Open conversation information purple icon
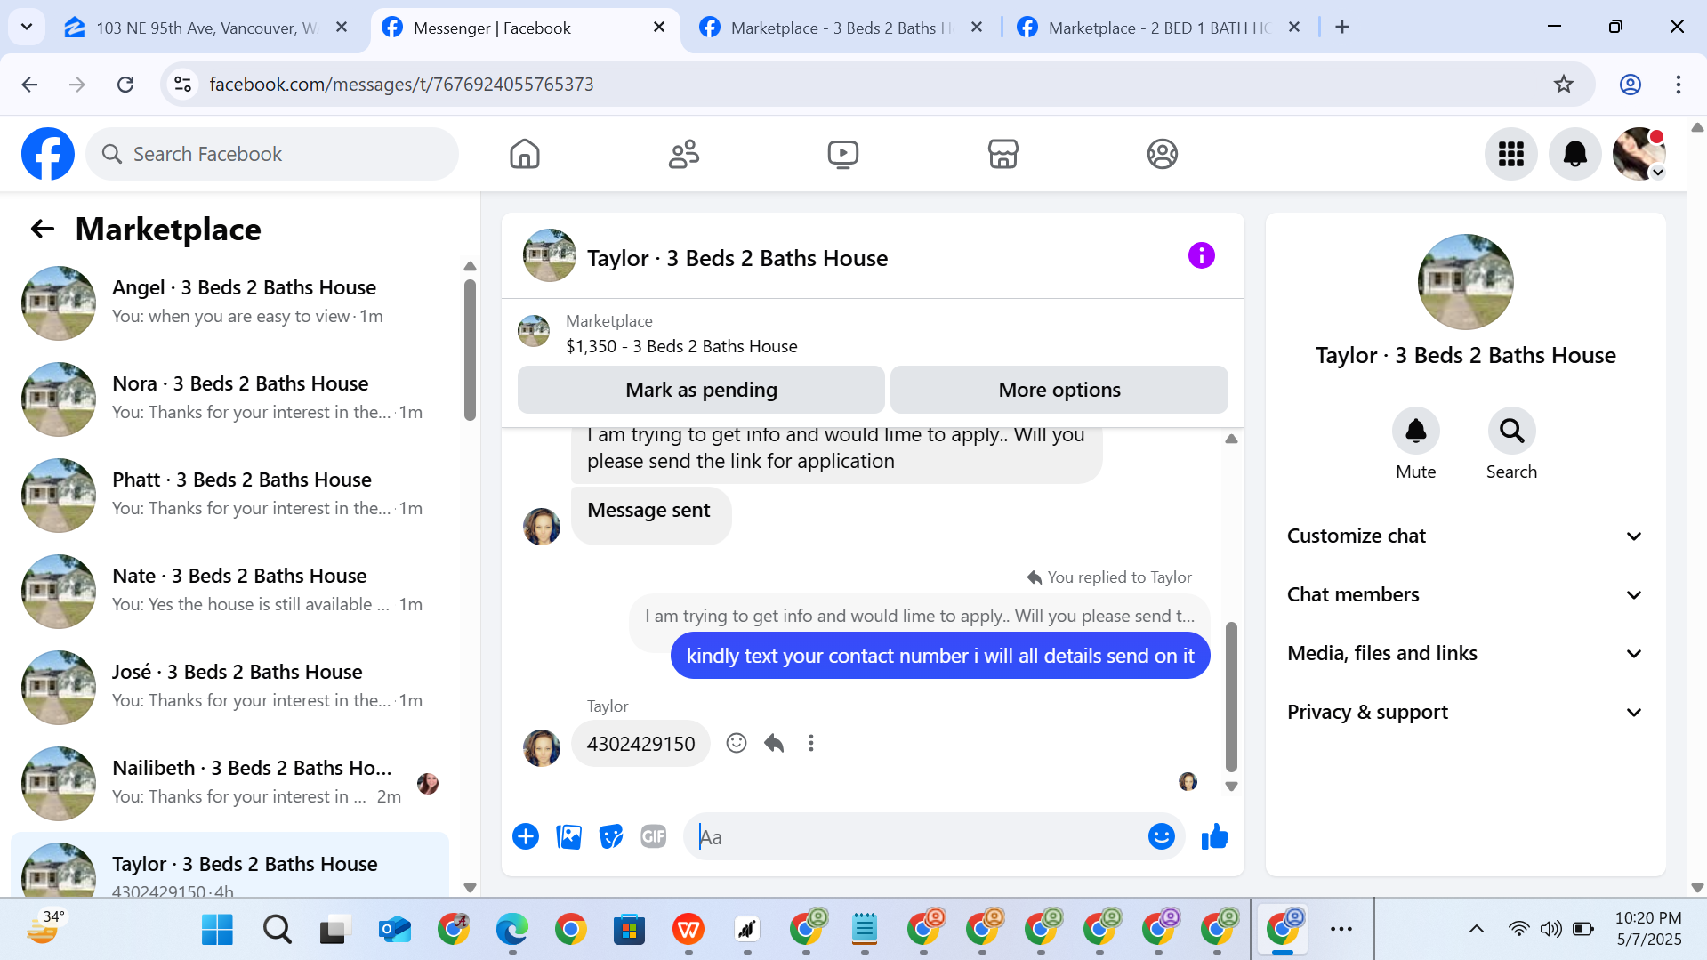The width and height of the screenshot is (1707, 960). [1201, 256]
